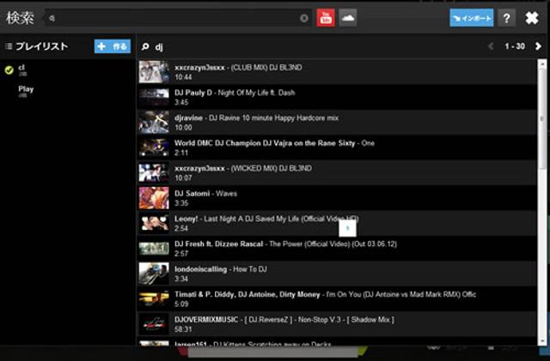
Task: Click in the search input field
Action: click(x=172, y=18)
